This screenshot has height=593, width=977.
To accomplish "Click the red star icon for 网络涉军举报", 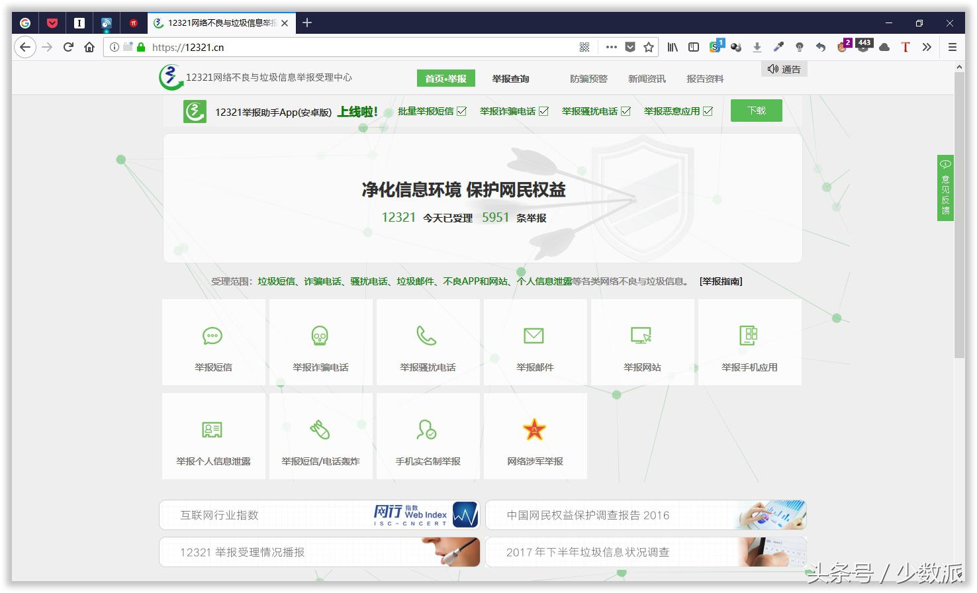I will click(x=535, y=430).
